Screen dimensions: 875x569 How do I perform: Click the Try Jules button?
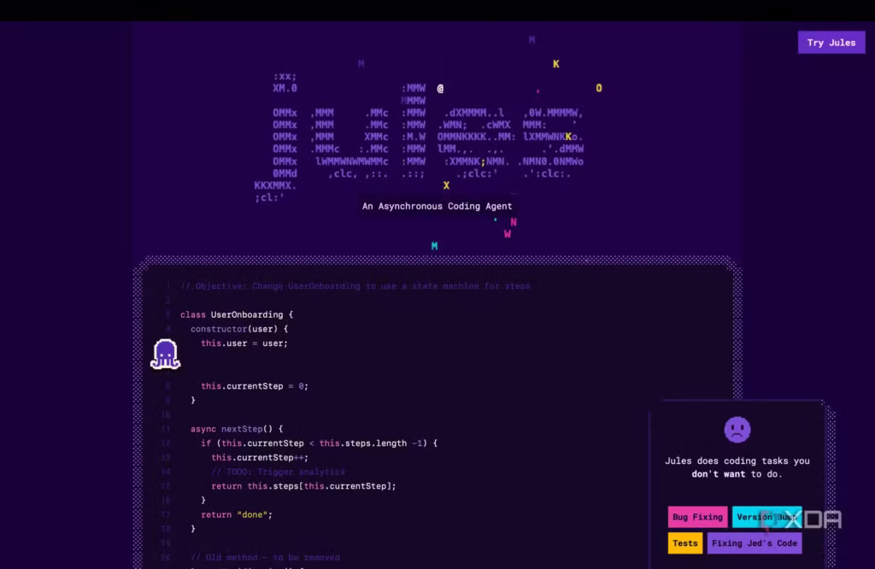pyautogui.click(x=831, y=43)
